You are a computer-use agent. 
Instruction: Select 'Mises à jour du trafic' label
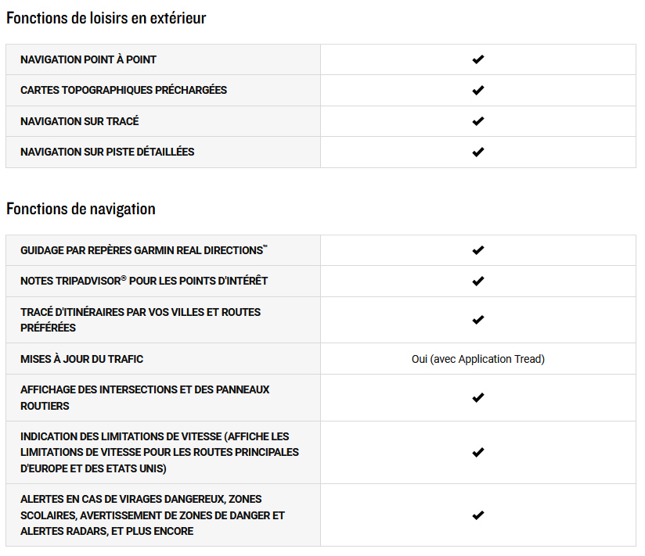[82, 359]
